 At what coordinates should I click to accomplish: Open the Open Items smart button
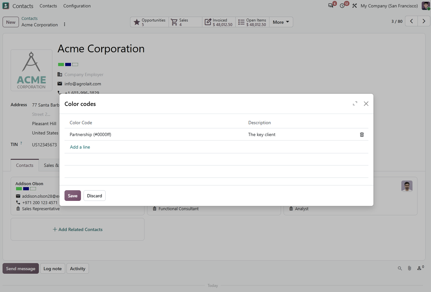(252, 22)
